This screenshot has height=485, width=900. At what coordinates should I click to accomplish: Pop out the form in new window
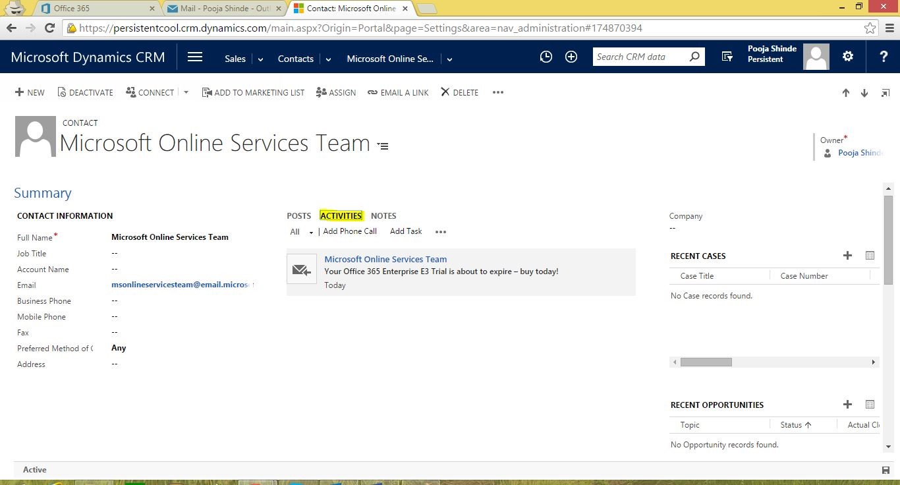(885, 93)
